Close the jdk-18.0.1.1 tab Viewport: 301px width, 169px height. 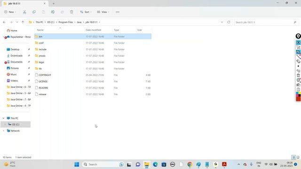pyautogui.click(x=45, y=3)
